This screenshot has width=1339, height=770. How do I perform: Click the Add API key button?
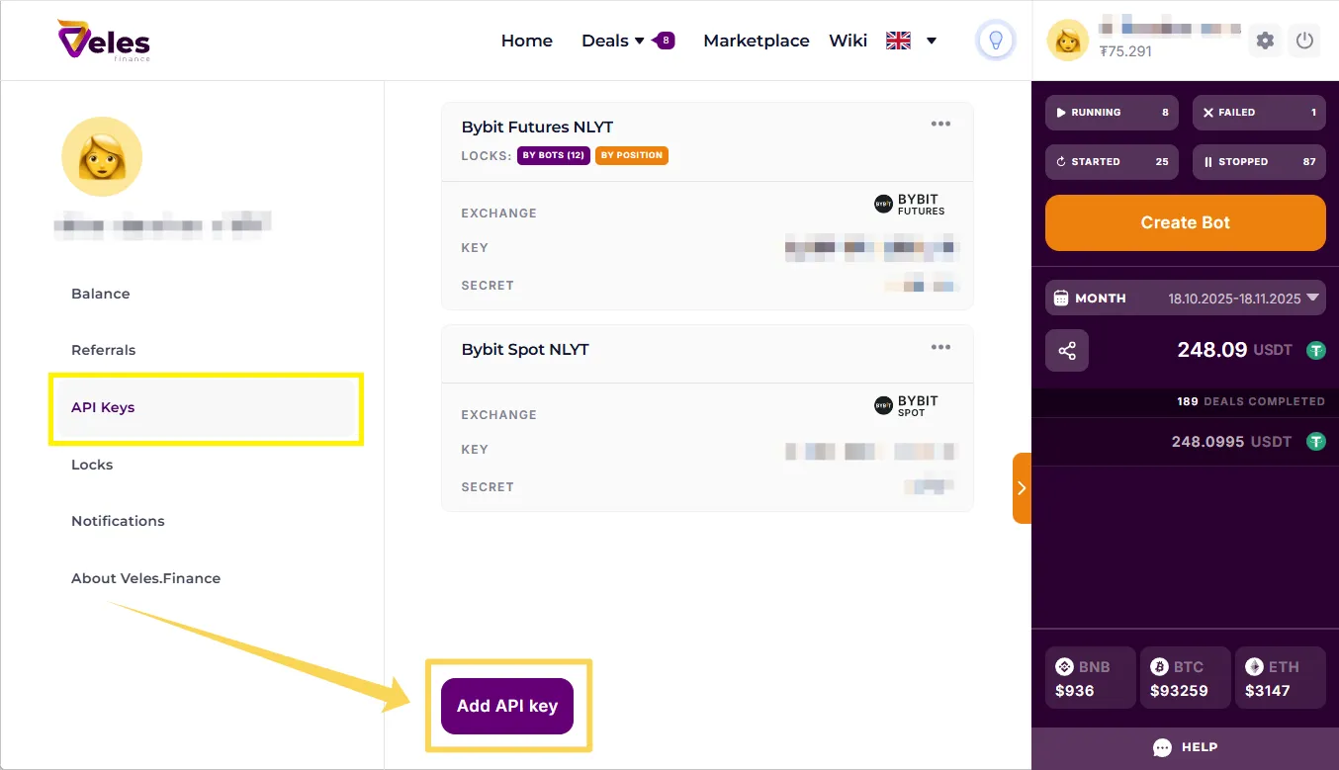[x=508, y=706]
